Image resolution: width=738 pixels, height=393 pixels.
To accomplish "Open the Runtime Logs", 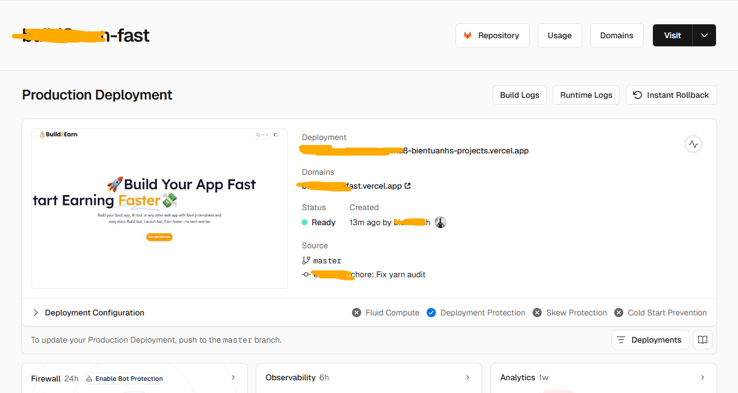I will pyautogui.click(x=586, y=94).
